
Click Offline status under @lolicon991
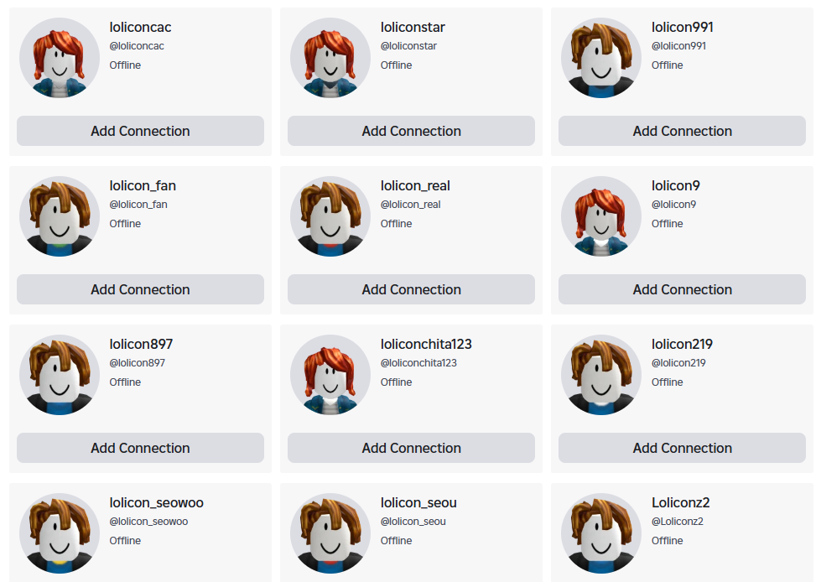[667, 65]
